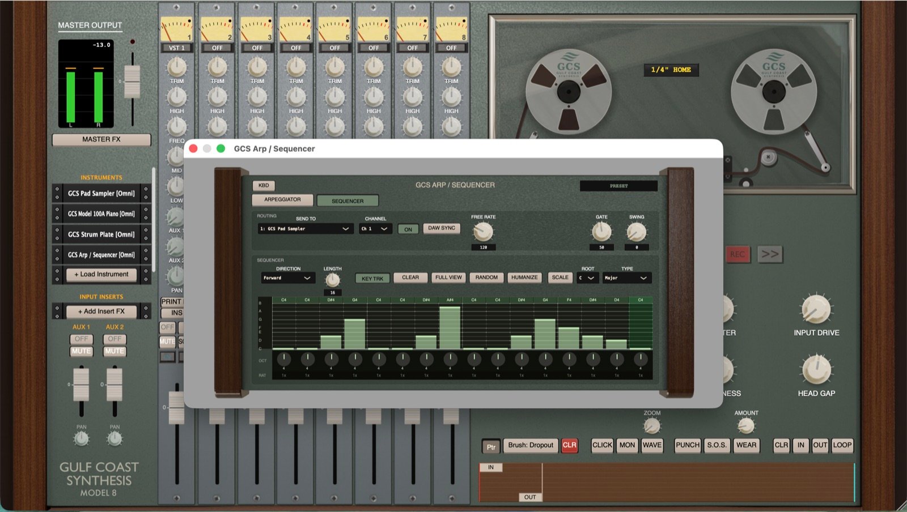Screen dimensions: 907x512
Task: Toggle the KEY TRK button
Action: (x=372, y=279)
